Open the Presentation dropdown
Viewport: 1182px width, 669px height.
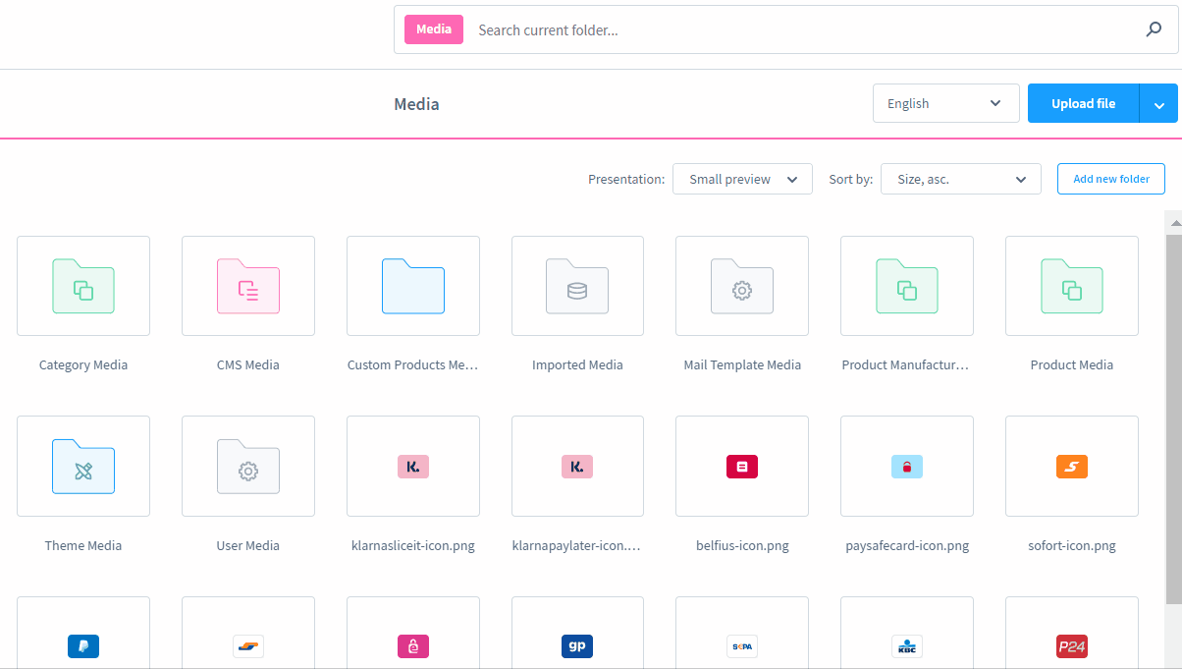tap(742, 179)
